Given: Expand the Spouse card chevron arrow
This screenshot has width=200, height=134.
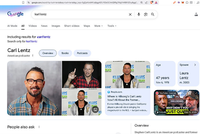Looking at the screenshot, I should [195, 65].
